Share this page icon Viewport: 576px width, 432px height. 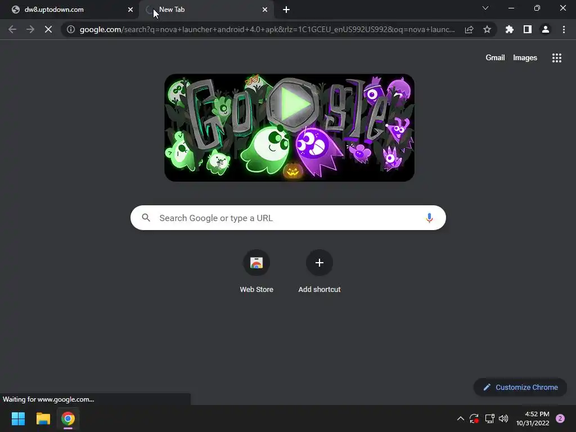[x=469, y=29]
